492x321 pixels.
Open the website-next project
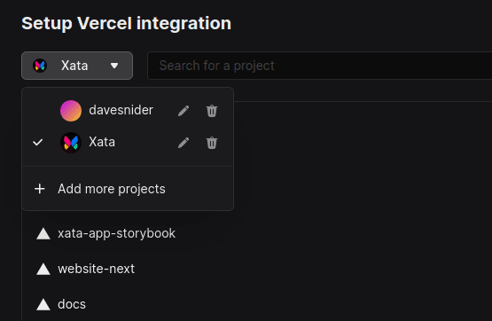(x=97, y=269)
